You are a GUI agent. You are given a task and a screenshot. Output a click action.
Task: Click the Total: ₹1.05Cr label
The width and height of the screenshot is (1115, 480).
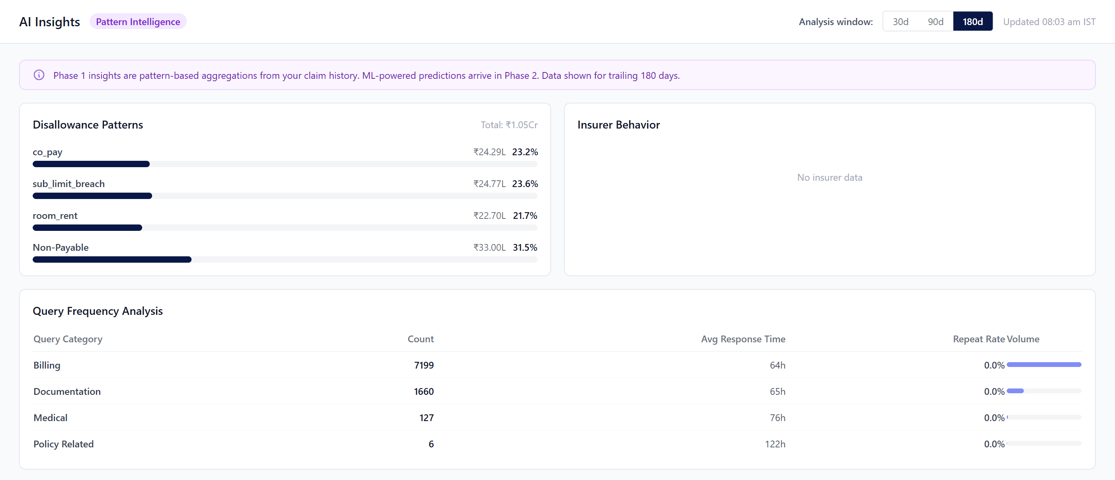pos(509,125)
